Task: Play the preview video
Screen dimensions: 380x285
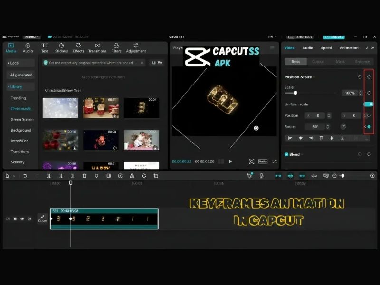Action: pos(230,161)
